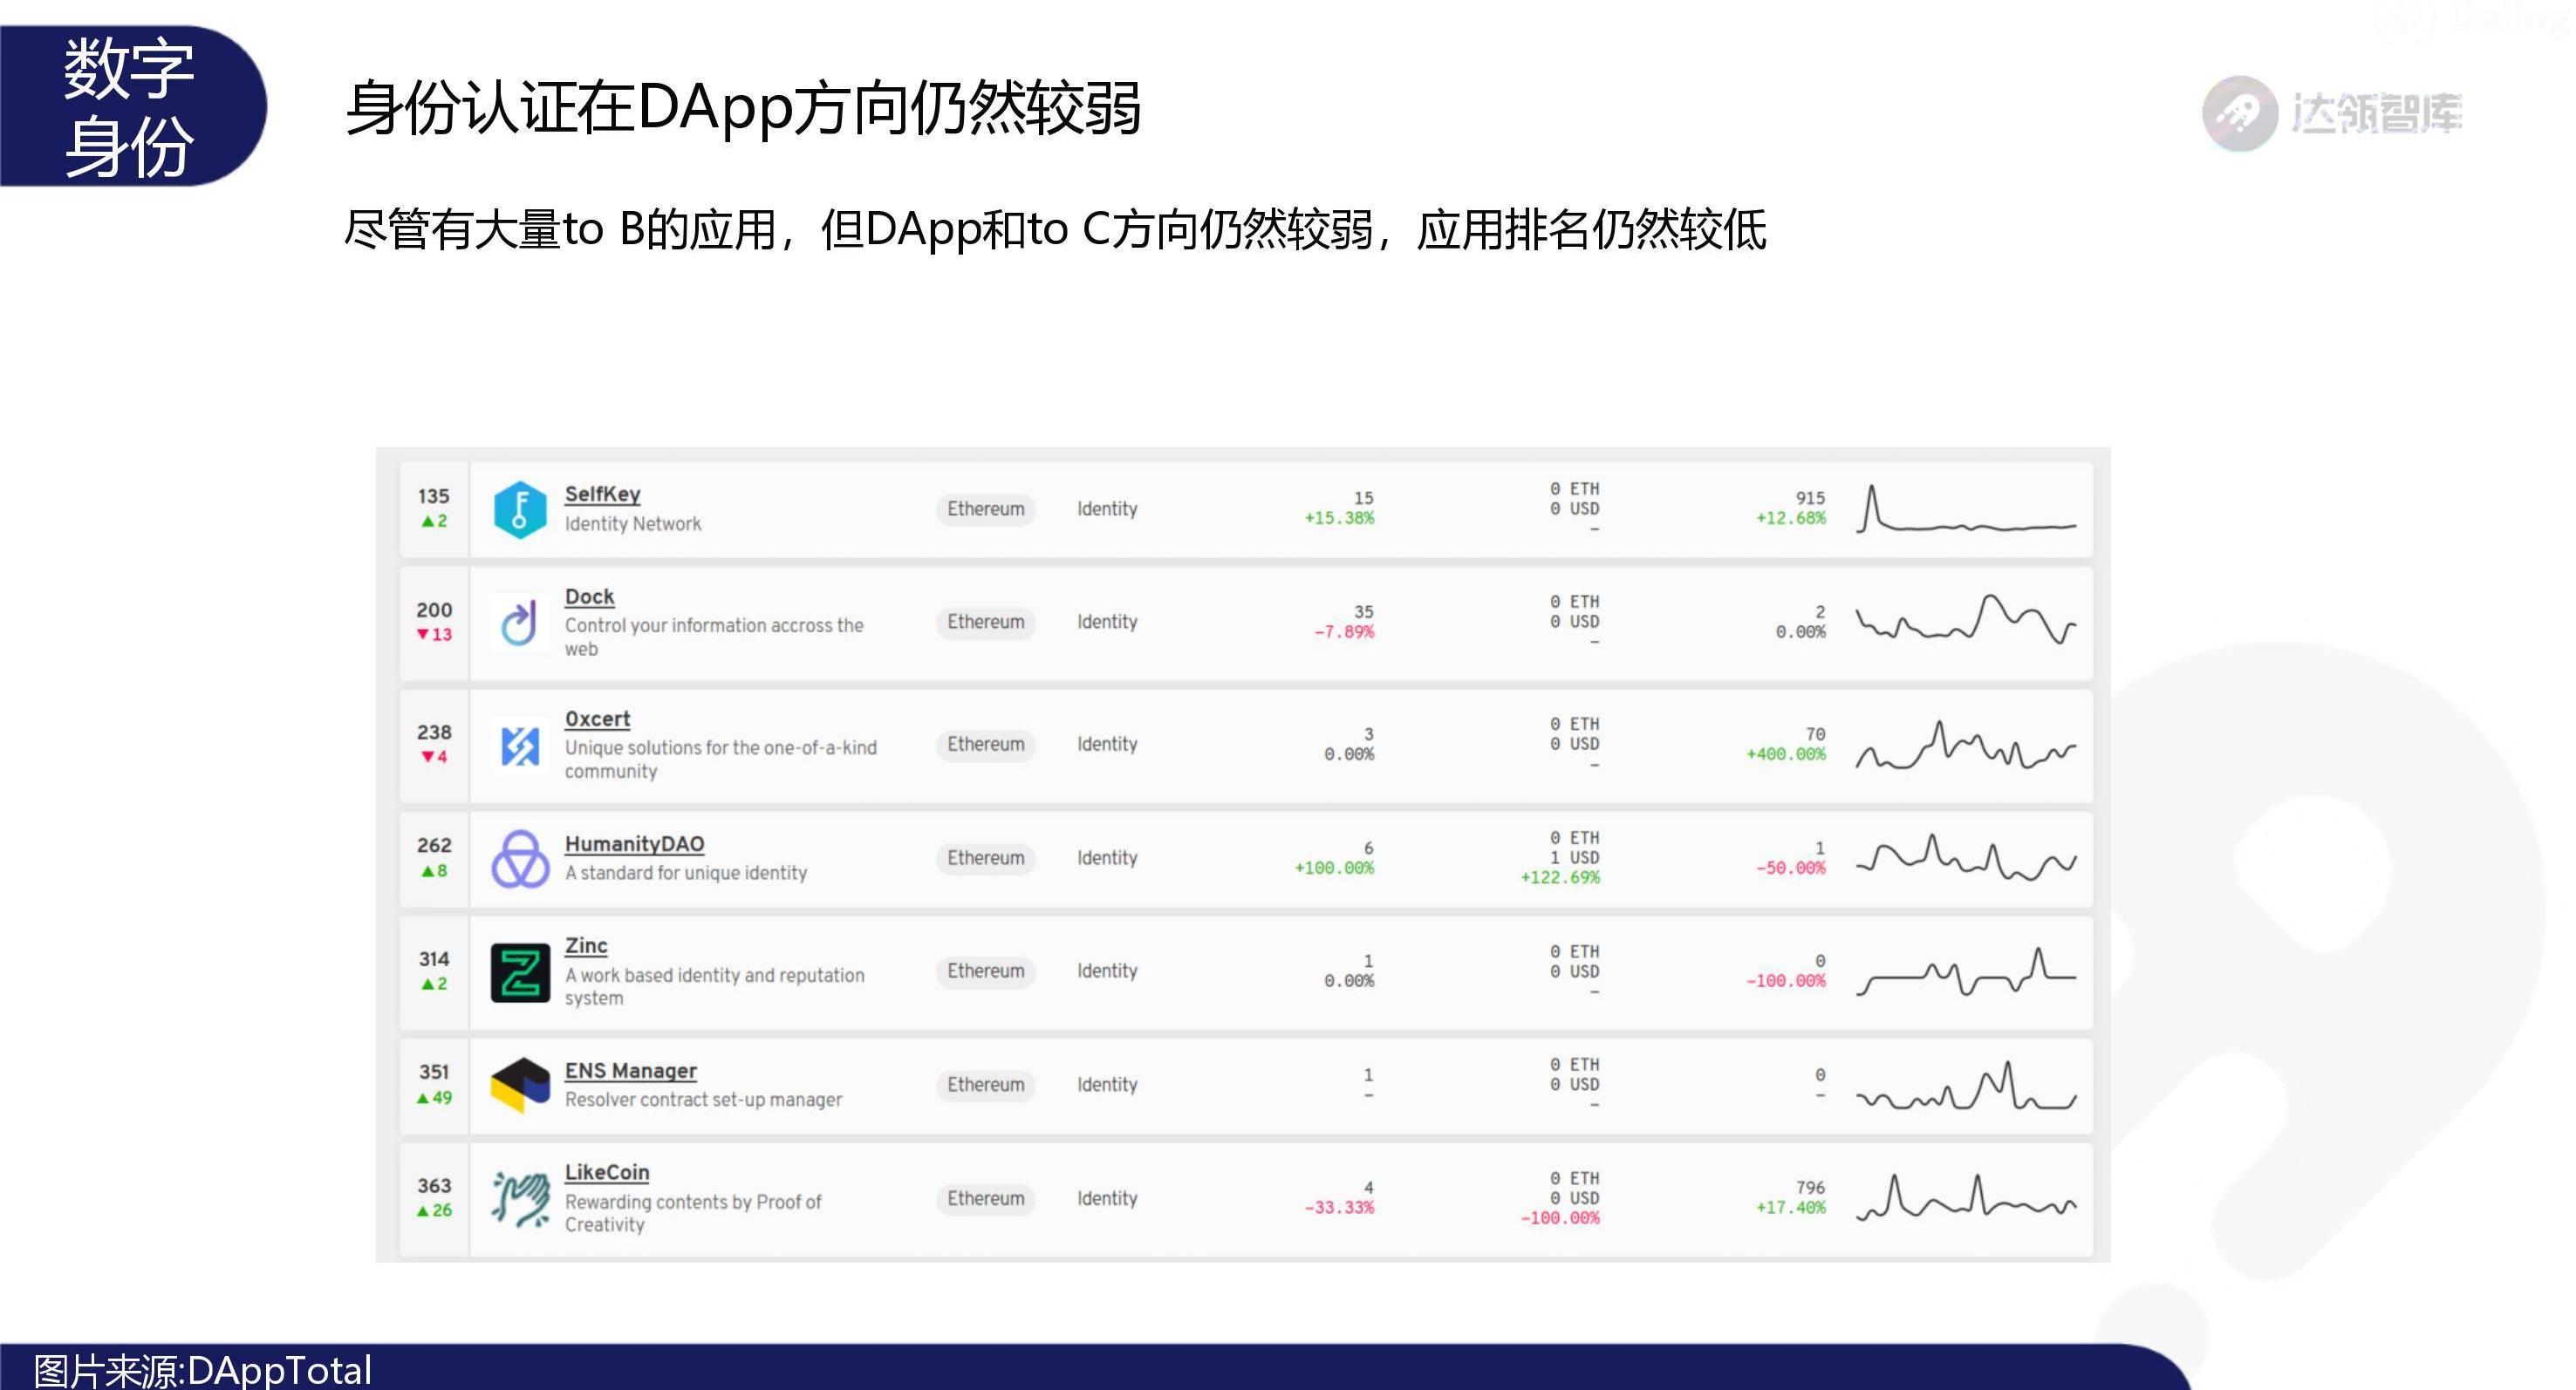Click the Ethereum tag in Zinc row
The width and height of the screenshot is (2576, 1390).
985,971
